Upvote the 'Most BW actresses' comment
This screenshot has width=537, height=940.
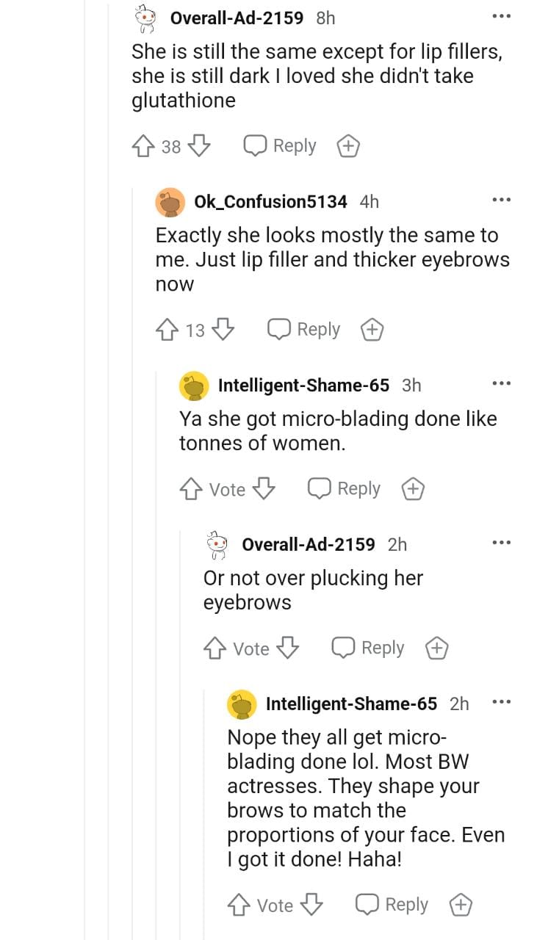[238, 905]
